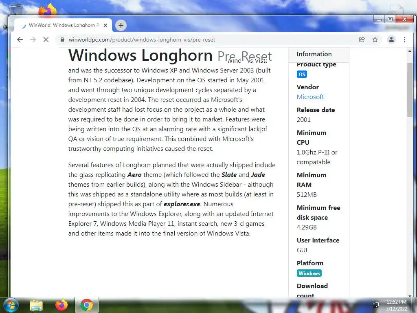Click the bold italic word Slate
This screenshot has height=313, width=417.
point(229,174)
